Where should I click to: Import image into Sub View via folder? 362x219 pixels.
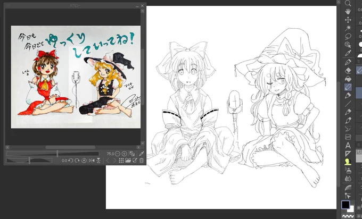click(128, 161)
